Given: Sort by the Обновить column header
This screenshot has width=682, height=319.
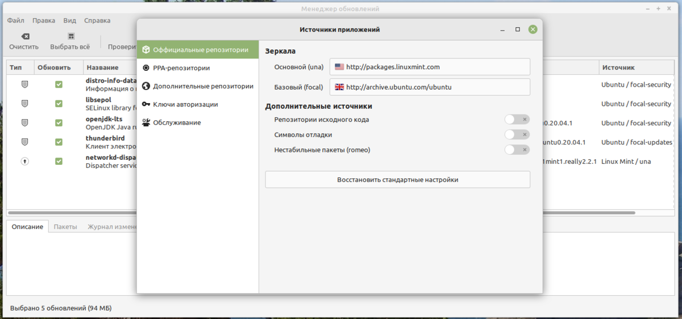Looking at the screenshot, I should [59, 67].
